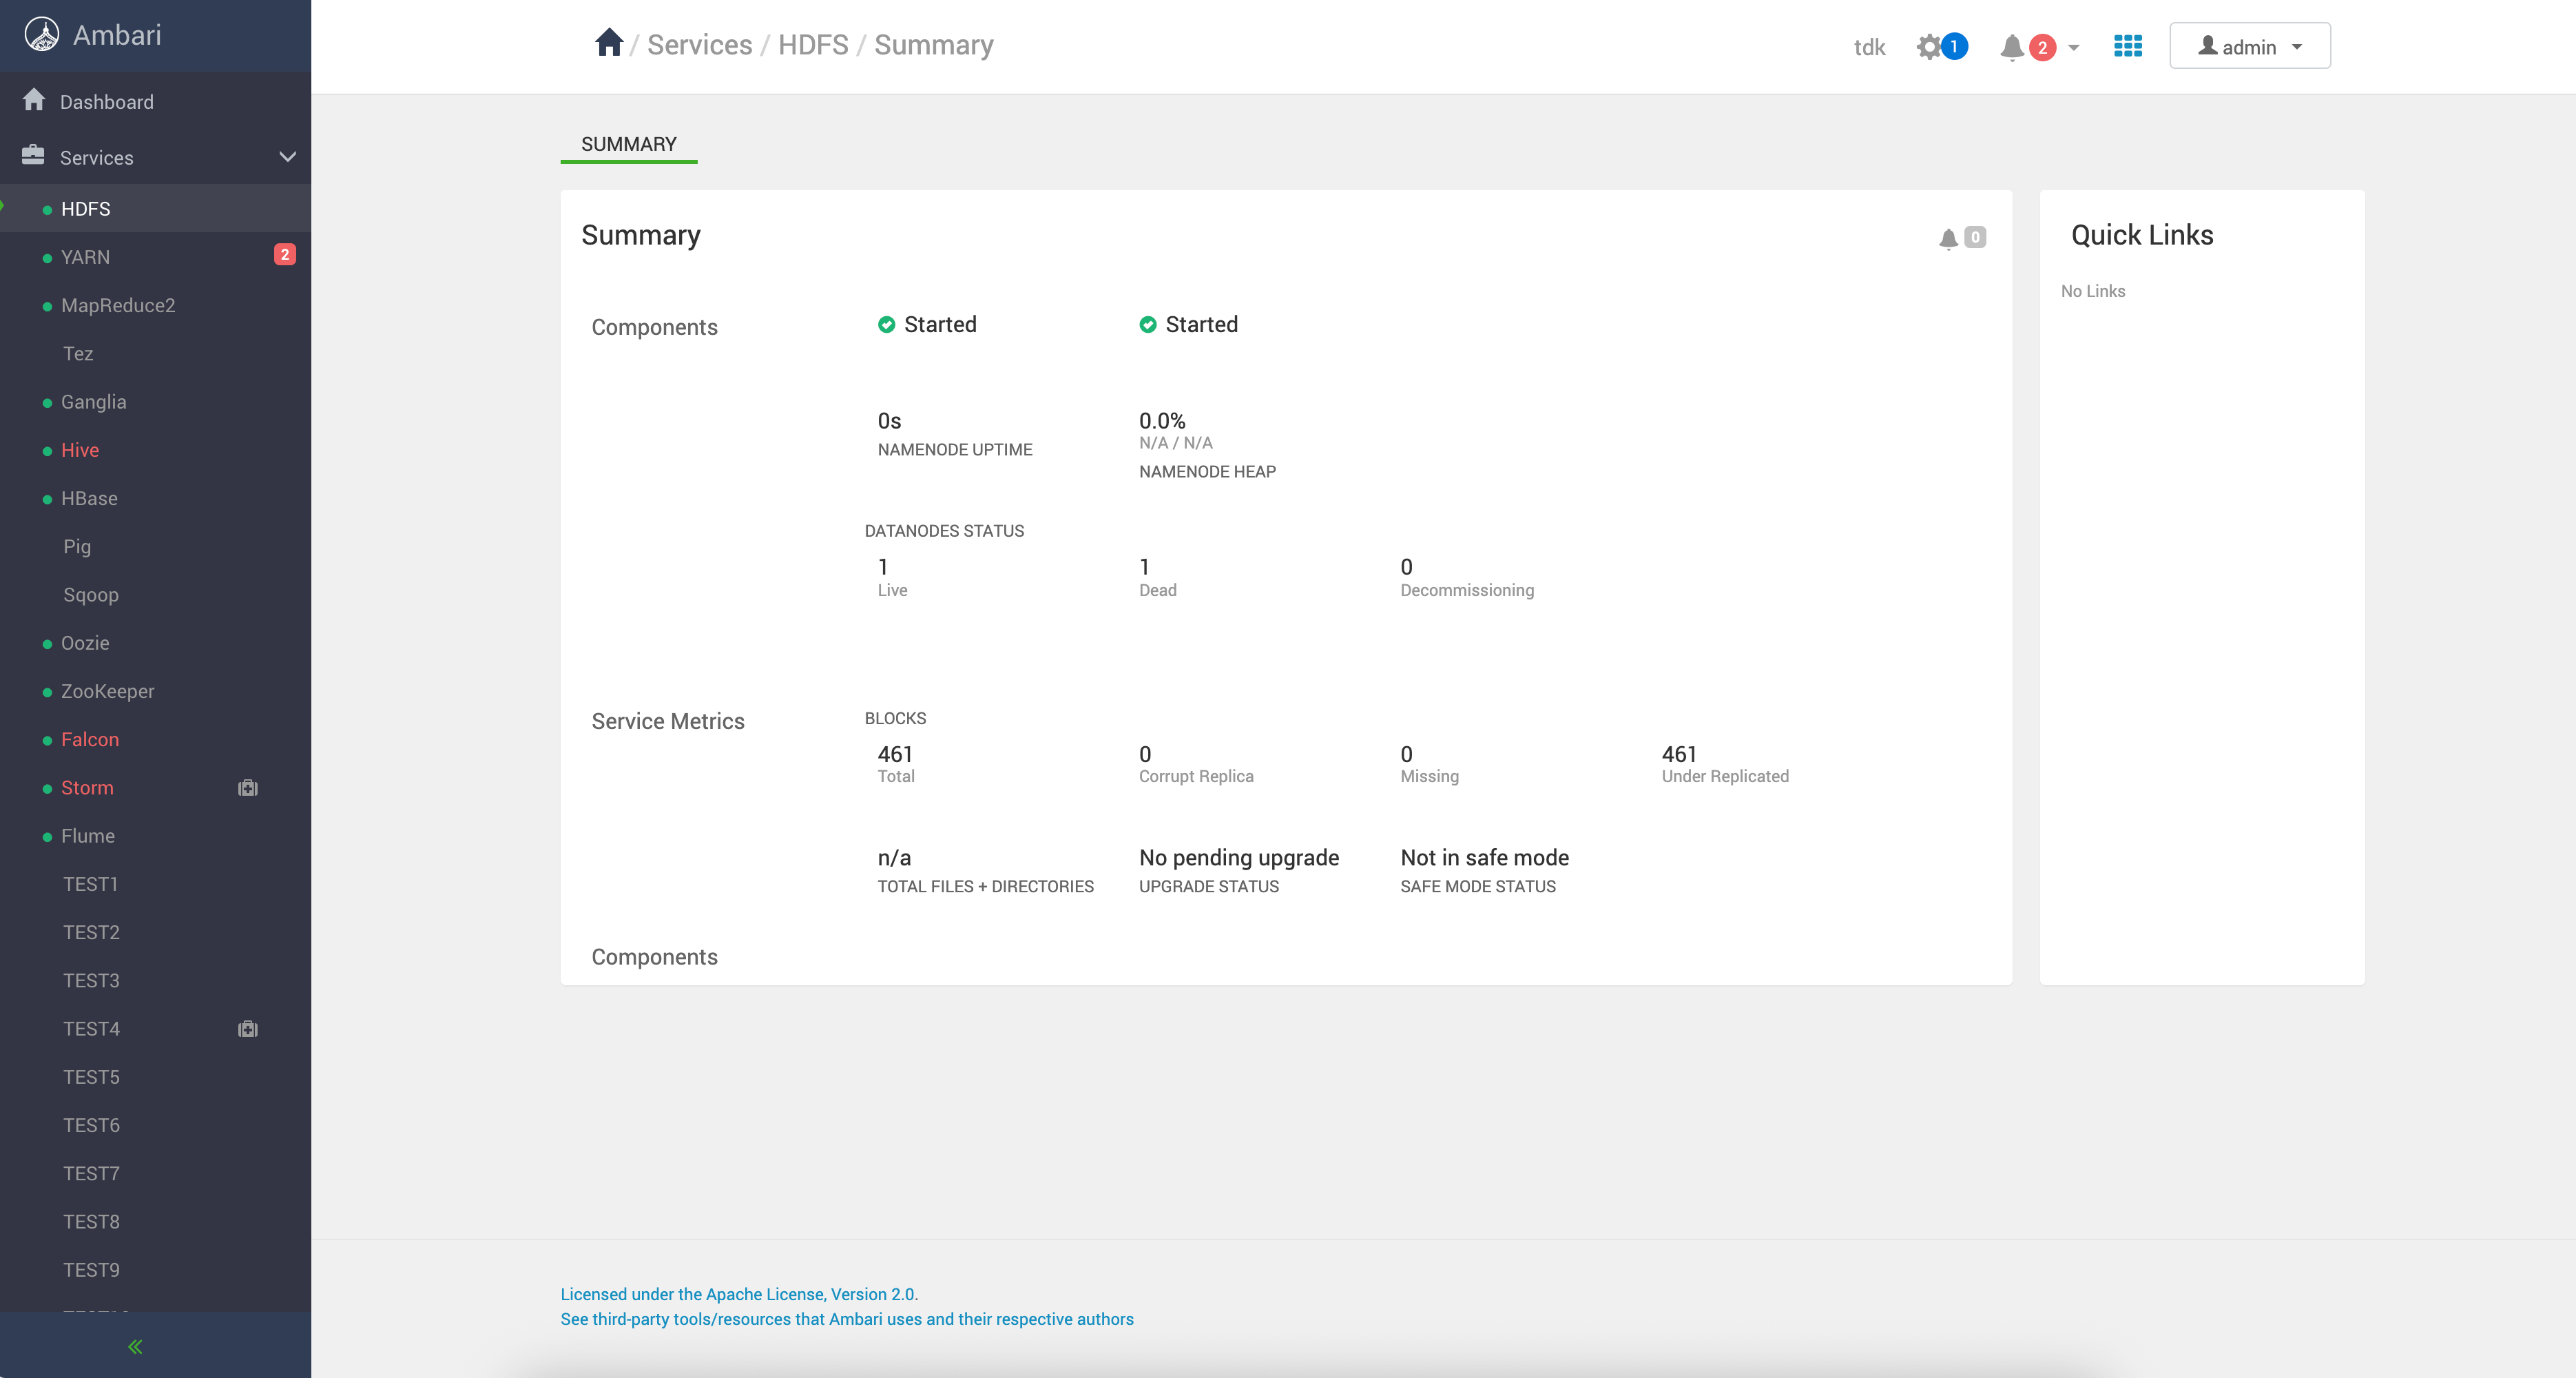This screenshot has height=1378, width=2576.
Task: Open background operations gear icon
Action: coord(1929,47)
